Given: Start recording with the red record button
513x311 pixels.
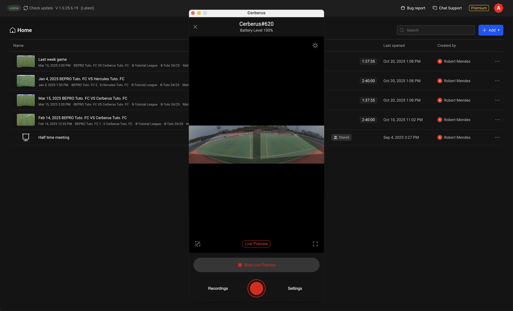Looking at the screenshot, I should click(256, 288).
